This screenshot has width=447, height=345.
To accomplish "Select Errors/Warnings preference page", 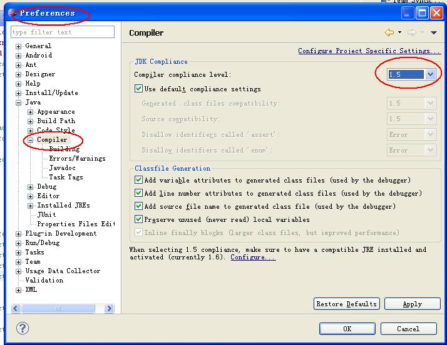I will coord(77,158).
